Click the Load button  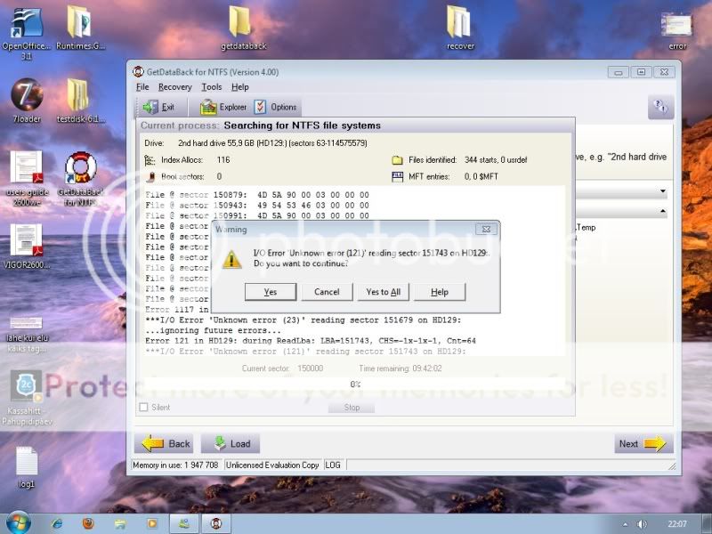coord(231,443)
